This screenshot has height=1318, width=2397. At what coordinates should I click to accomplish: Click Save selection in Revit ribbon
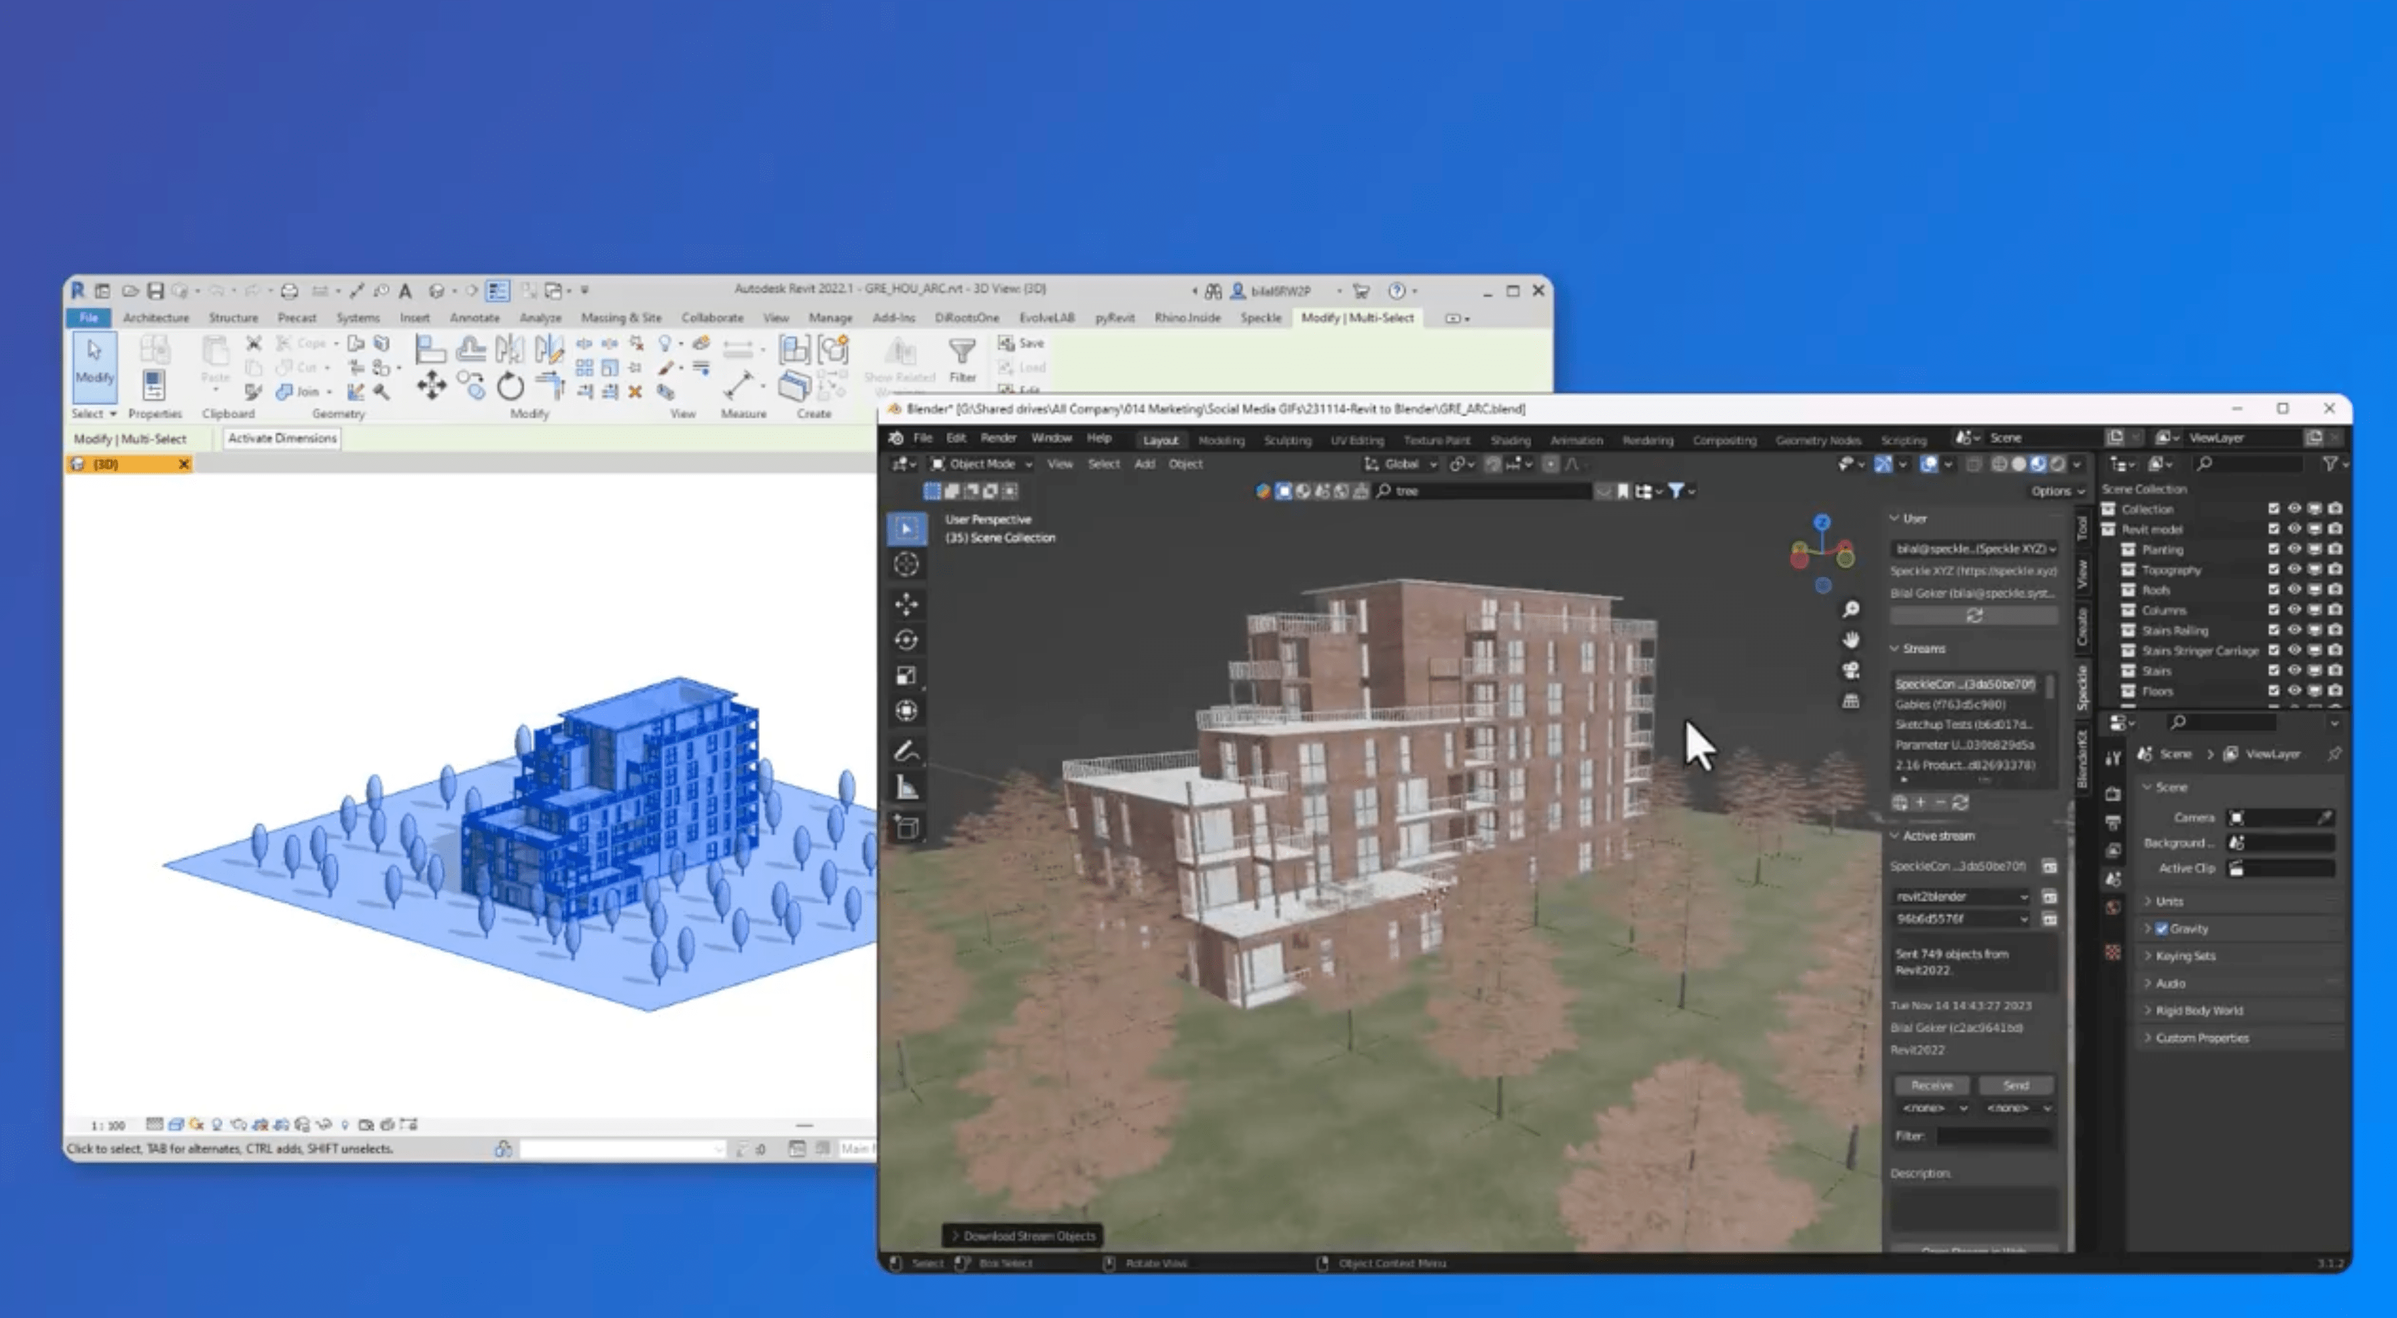(x=1021, y=343)
